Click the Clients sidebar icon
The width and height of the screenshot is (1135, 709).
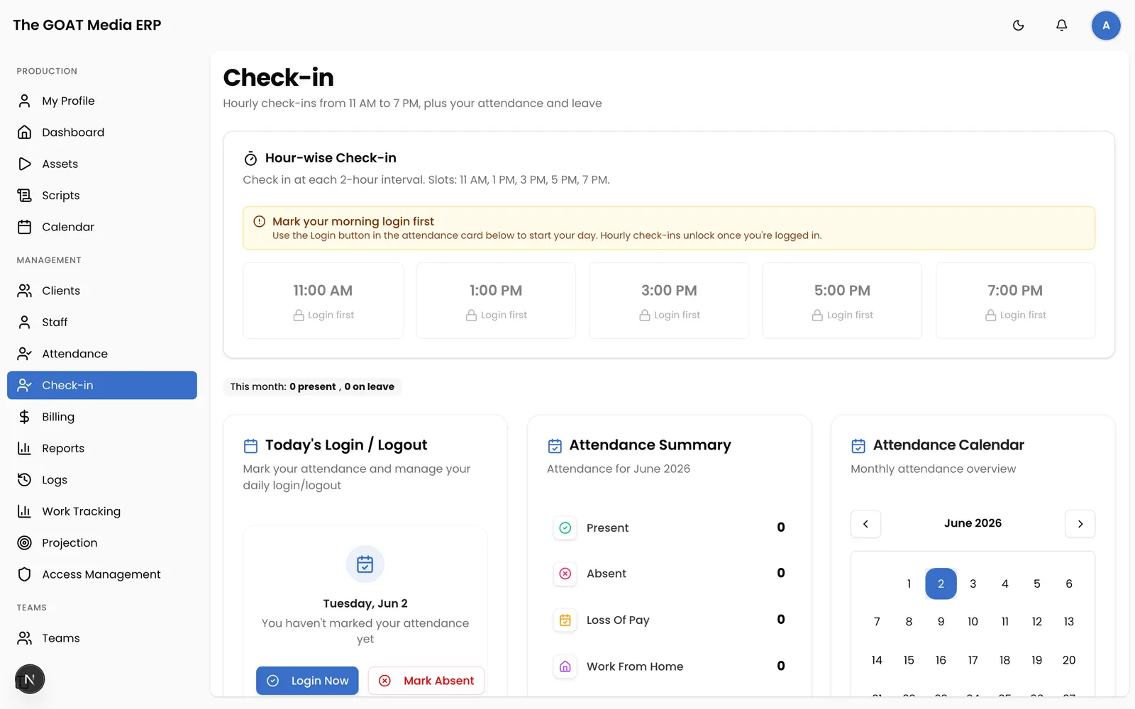tap(25, 291)
